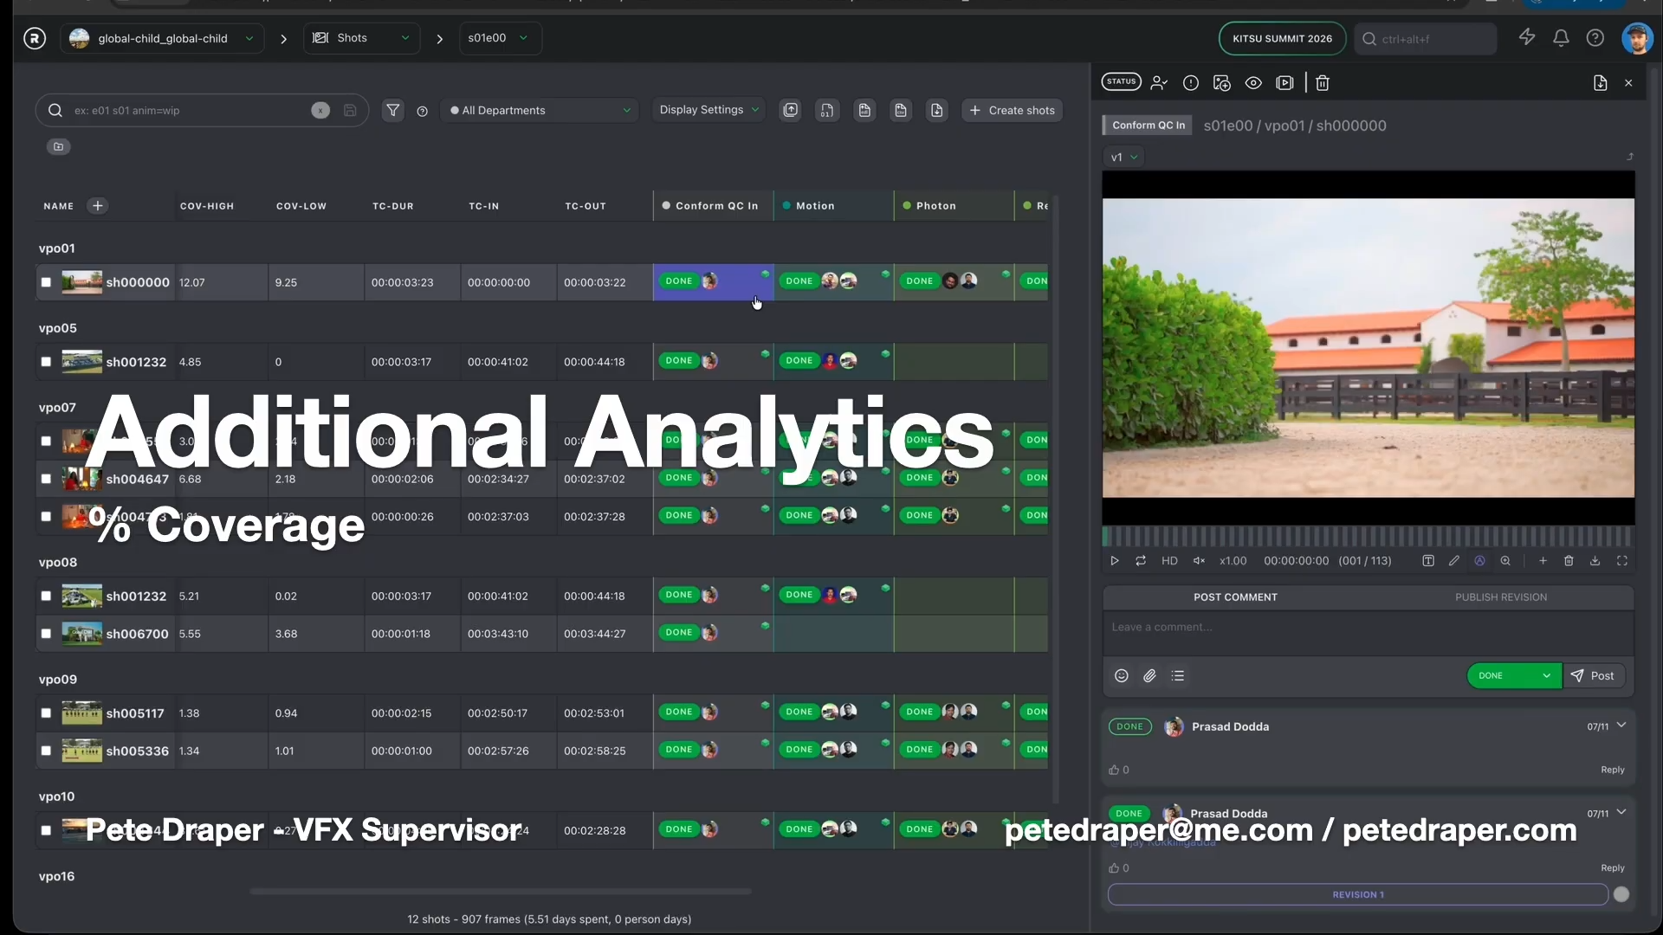Toggle fullscreen on the preview player
Image resolution: width=1663 pixels, height=935 pixels.
click(x=1621, y=561)
